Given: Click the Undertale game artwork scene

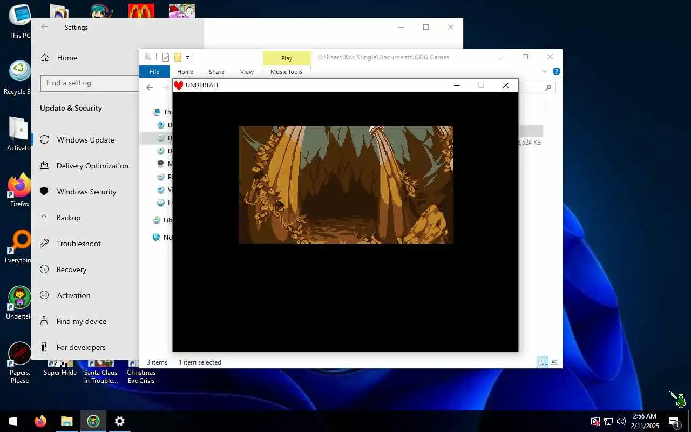Looking at the screenshot, I should [x=345, y=185].
